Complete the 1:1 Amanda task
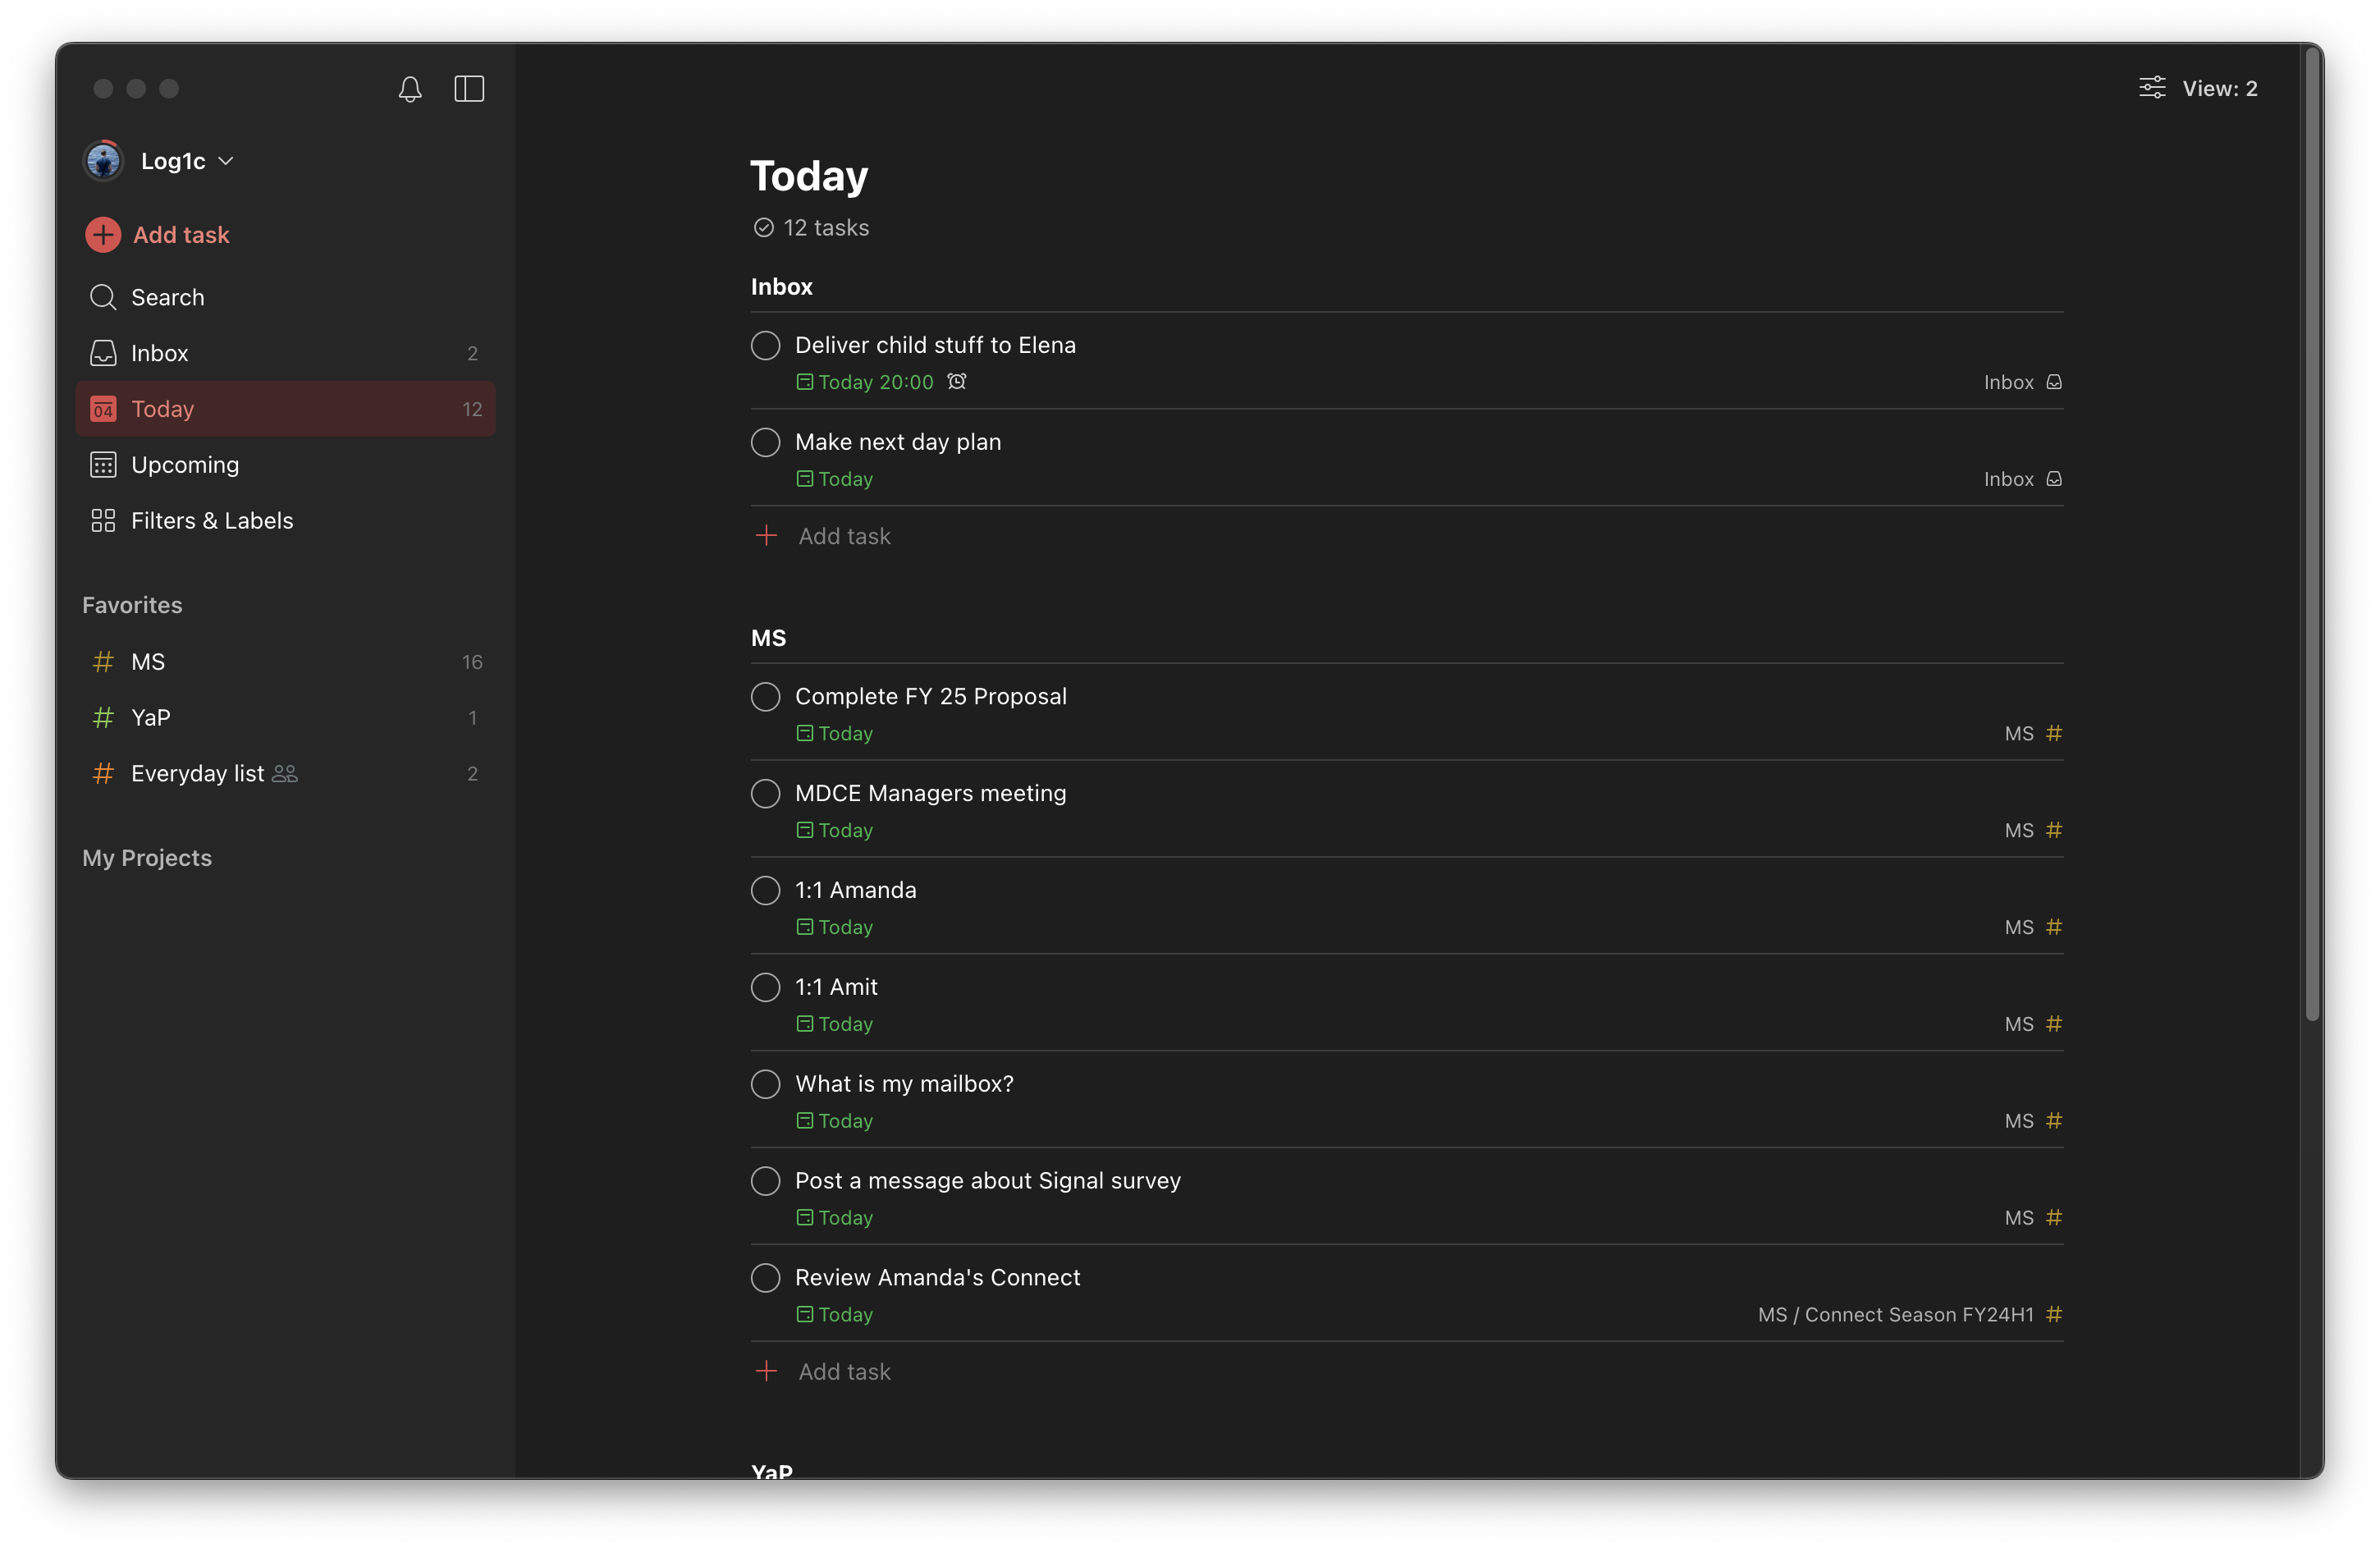Viewport: 2380px width, 1548px height. pyautogui.click(x=766, y=891)
